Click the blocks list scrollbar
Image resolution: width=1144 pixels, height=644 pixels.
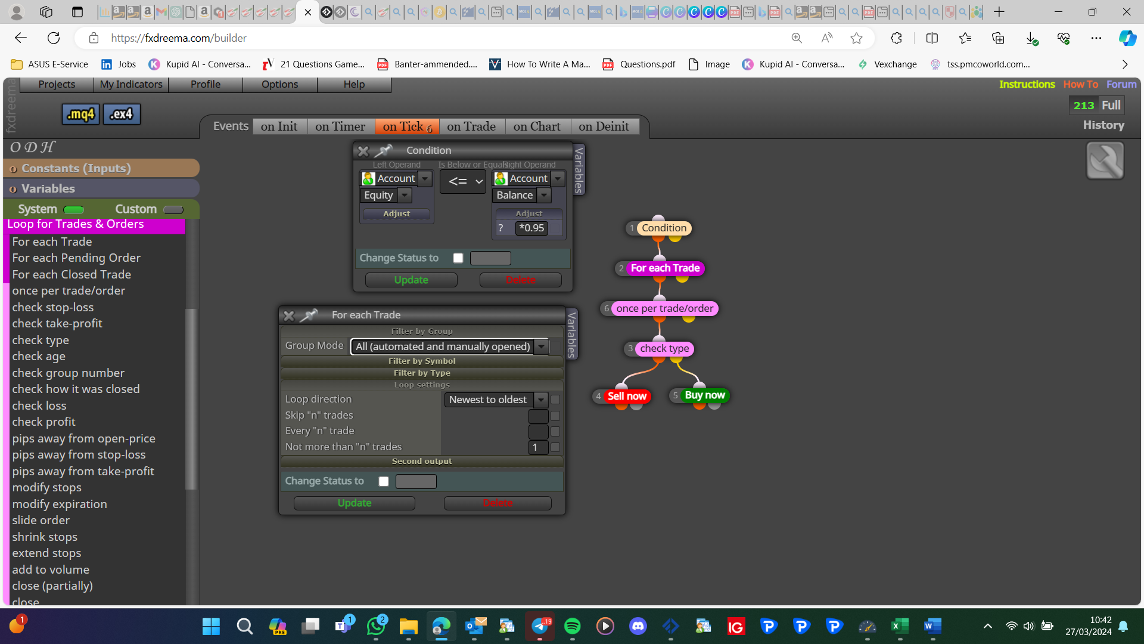(x=191, y=400)
